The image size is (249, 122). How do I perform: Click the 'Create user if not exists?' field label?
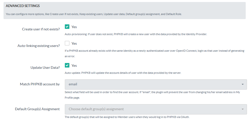tap(41, 29)
